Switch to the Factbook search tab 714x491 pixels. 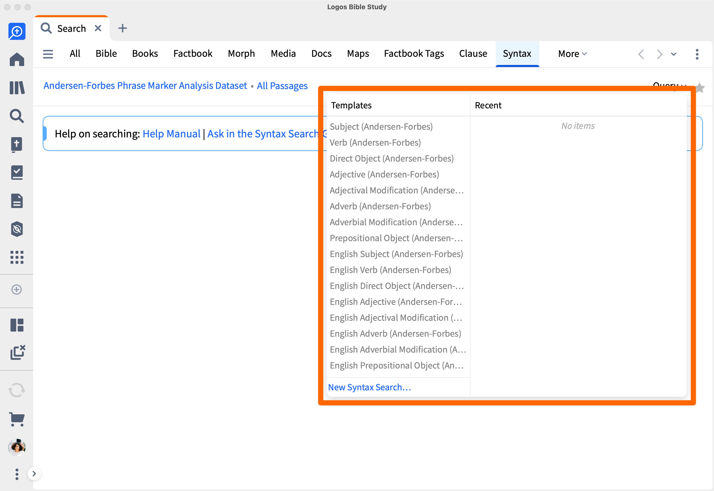193,53
